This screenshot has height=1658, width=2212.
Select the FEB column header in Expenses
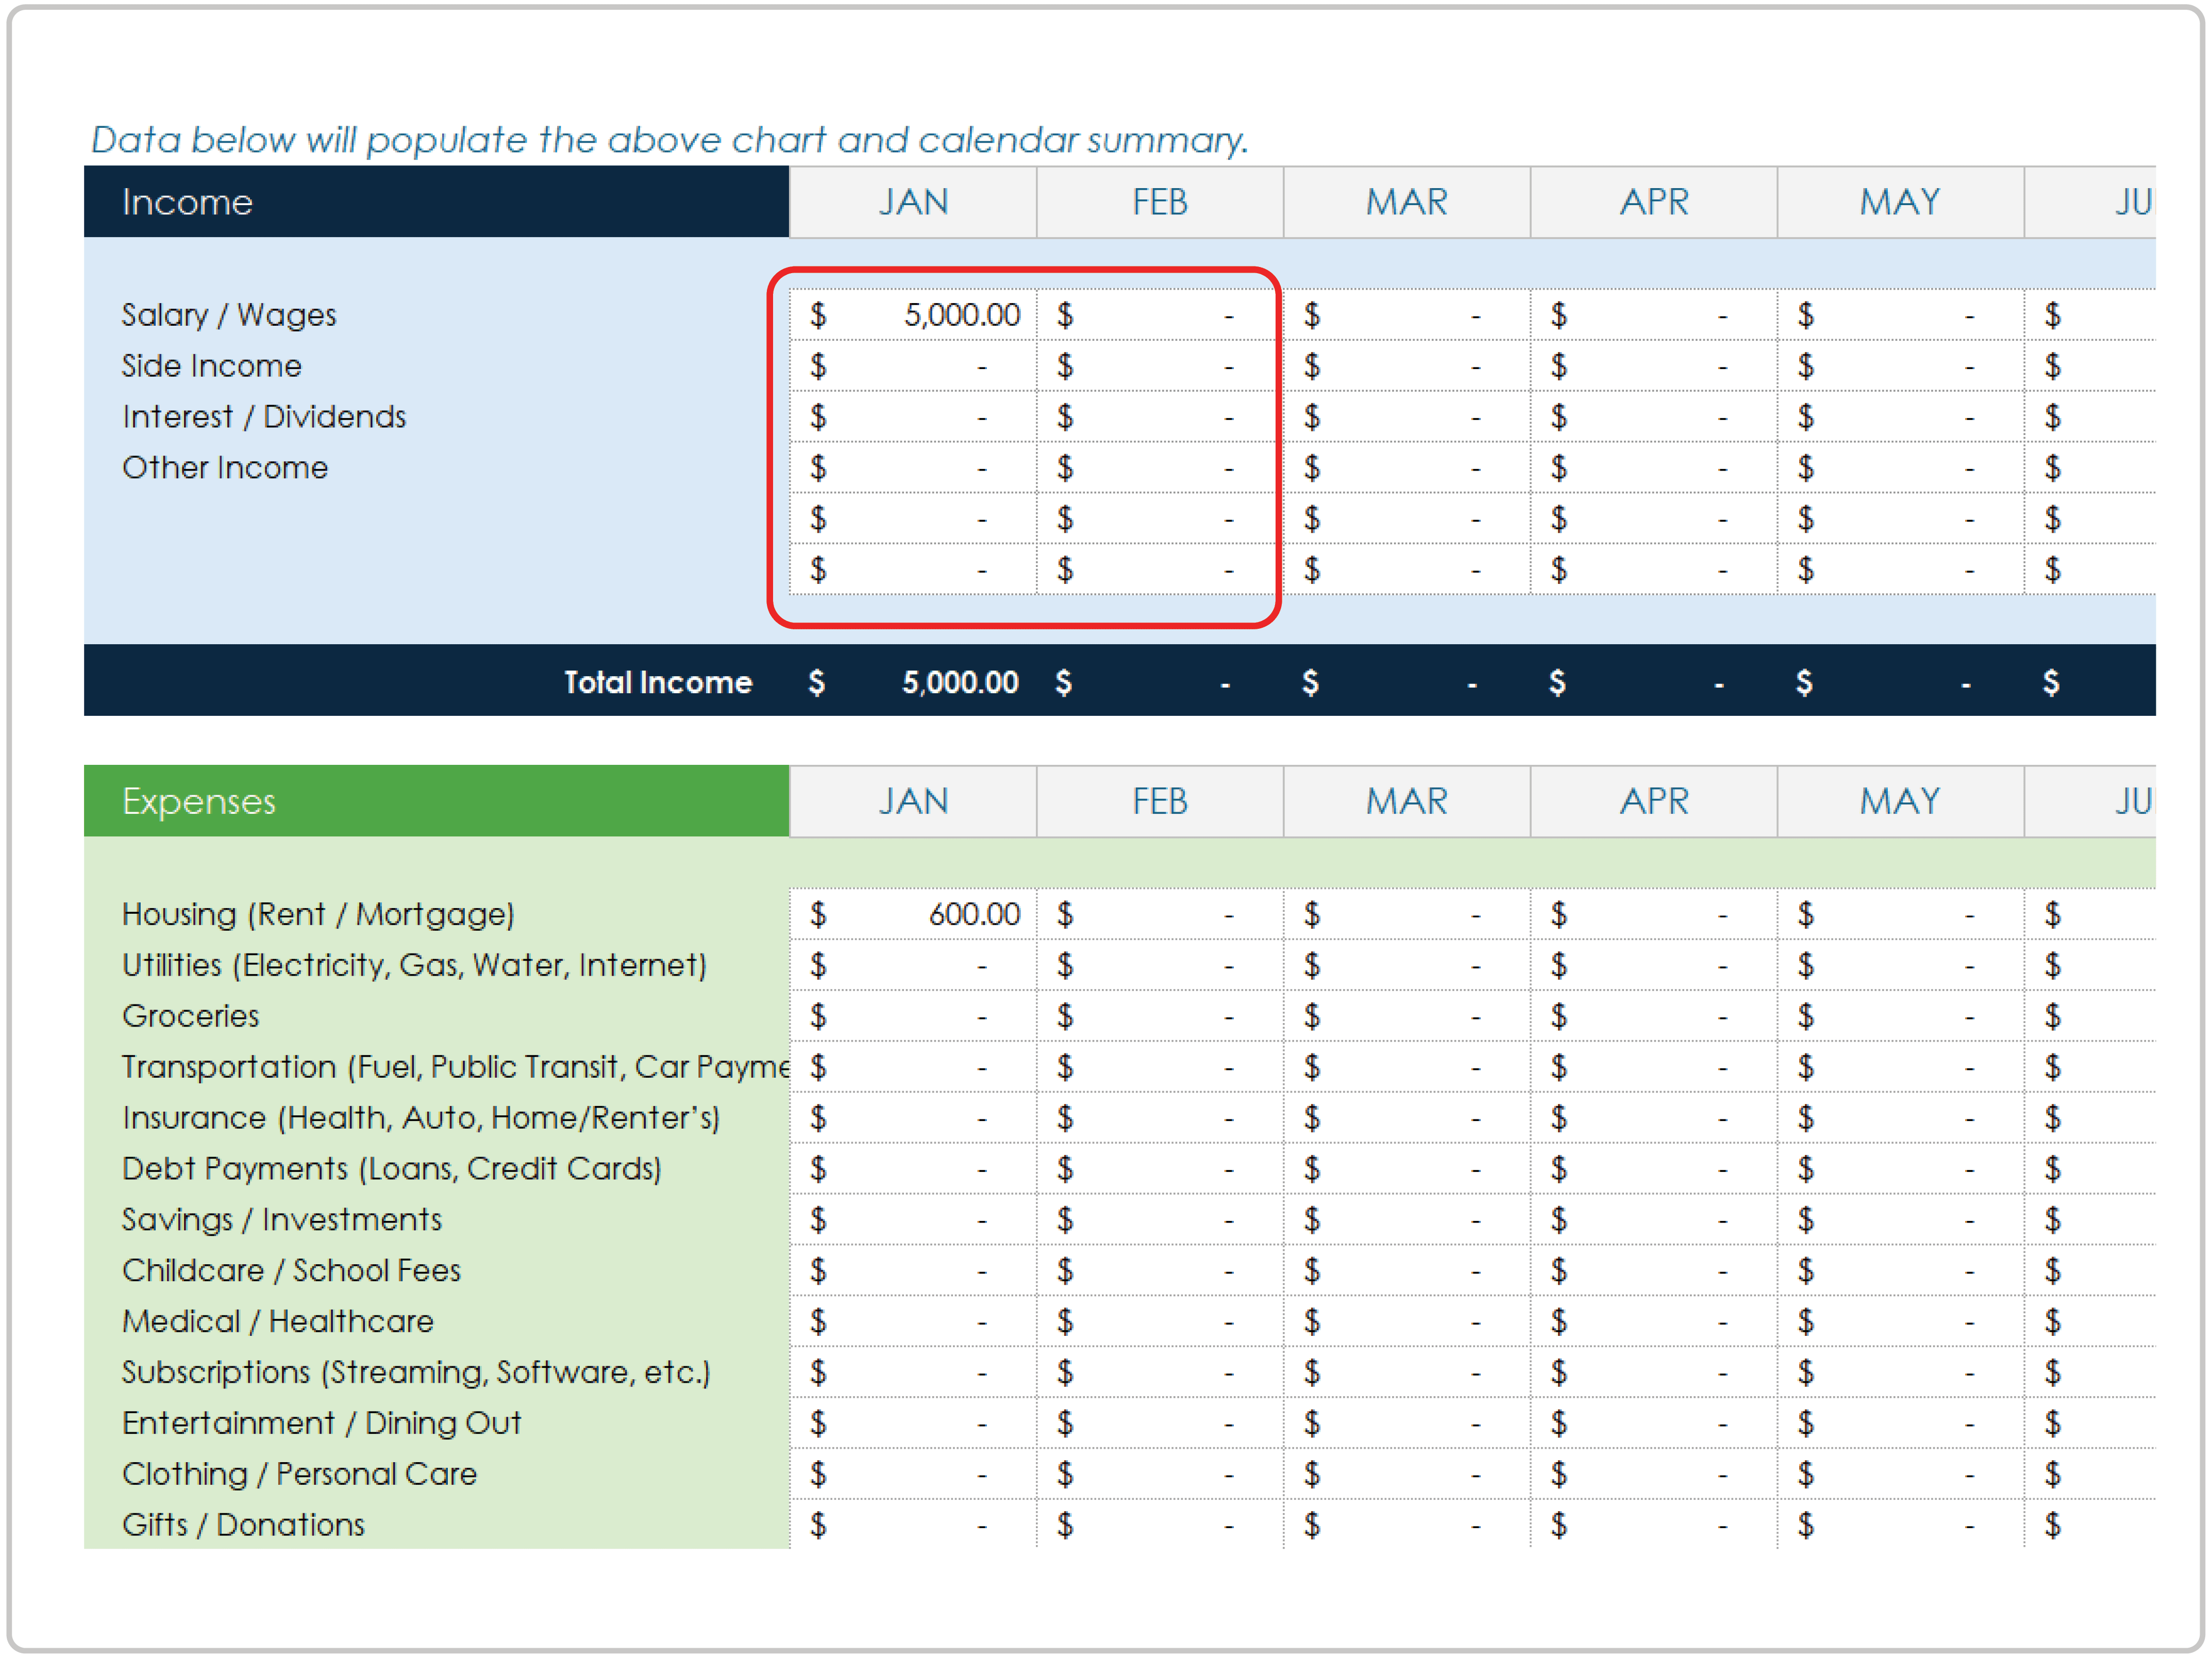[x=1159, y=801]
